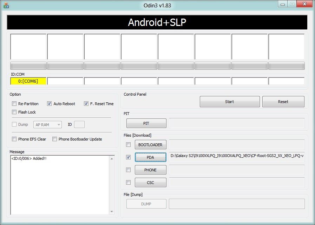Image resolution: width=315 pixels, height=225 pixels.
Task: Open the PIT file selector
Action: point(146,123)
